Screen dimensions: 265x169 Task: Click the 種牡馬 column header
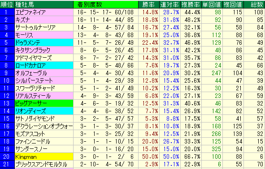44,4
